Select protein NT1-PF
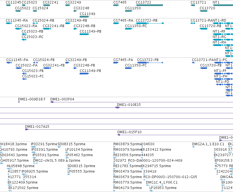The width and height of the screenshot is (233, 192). click(x=223, y=74)
